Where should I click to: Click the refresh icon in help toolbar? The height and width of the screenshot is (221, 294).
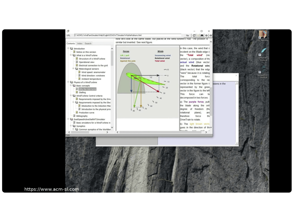click(x=194, y=35)
